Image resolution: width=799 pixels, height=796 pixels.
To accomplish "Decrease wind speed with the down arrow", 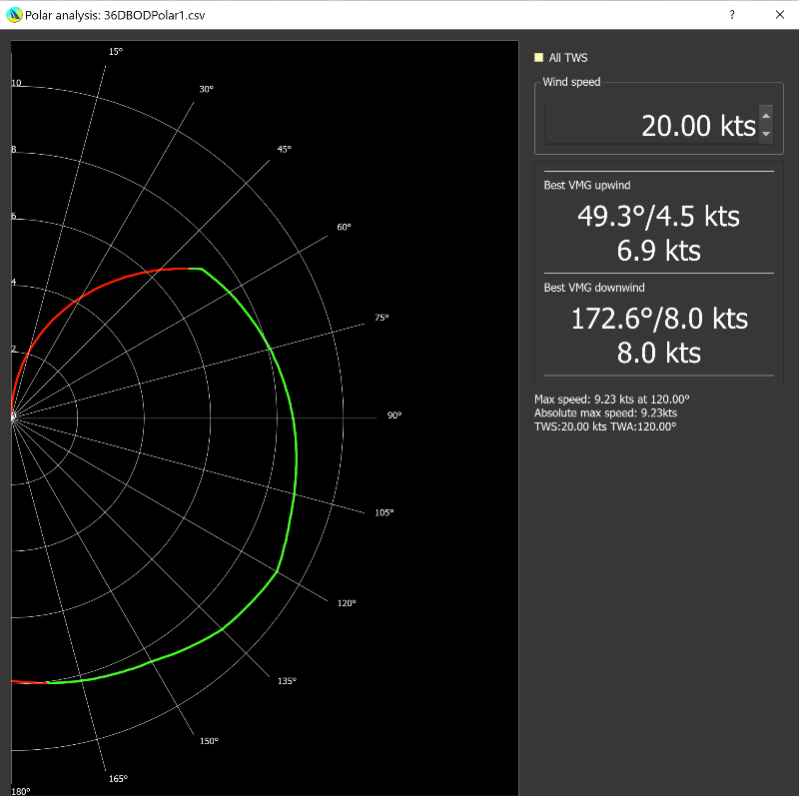I will pos(765,134).
